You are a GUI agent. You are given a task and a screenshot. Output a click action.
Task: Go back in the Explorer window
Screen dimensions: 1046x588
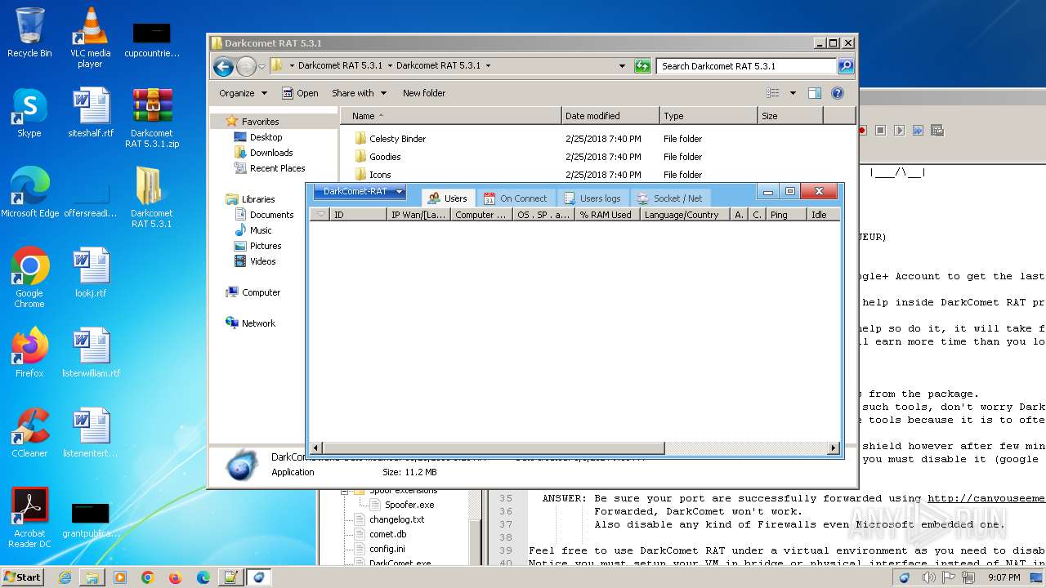[x=223, y=66]
